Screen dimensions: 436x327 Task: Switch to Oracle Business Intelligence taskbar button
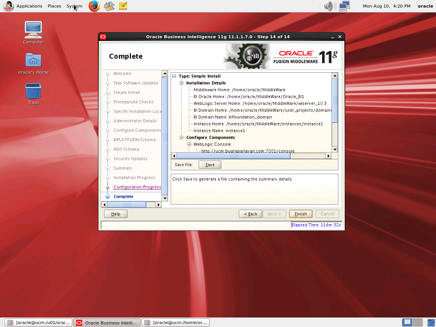pos(107,322)
